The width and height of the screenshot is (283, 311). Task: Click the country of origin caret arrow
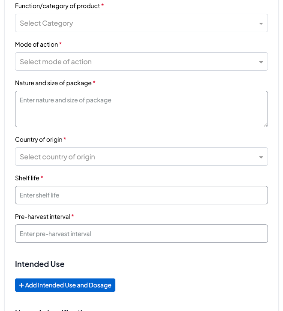pos(261,157)
